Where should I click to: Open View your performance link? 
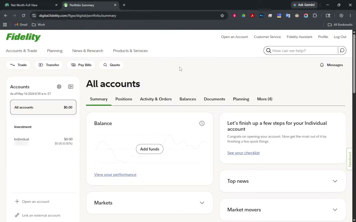[115, 175]
